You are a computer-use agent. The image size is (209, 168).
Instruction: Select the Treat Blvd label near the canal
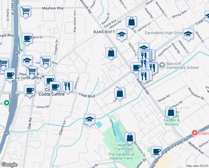coord(87,95)
